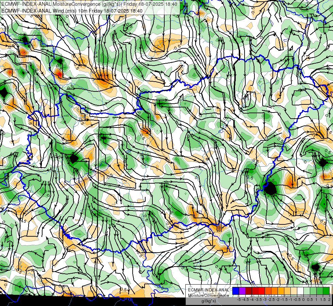Click the purple legend swatch
Viewport: 333px width, 306px height.
pyautogui.click(x=242, y=291)
